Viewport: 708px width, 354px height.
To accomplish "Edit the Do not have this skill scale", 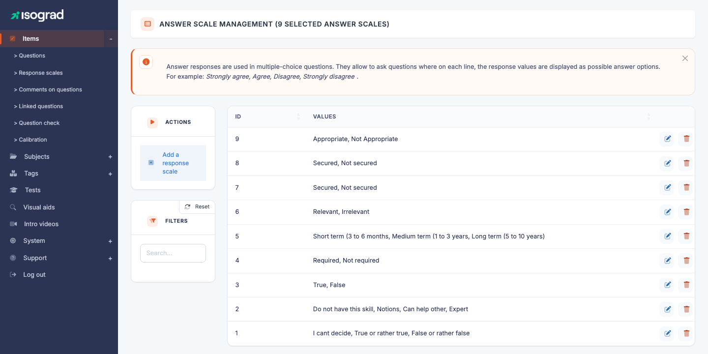I will click(x=667, y=309).
